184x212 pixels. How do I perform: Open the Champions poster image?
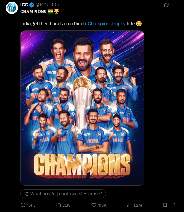coord(82,108)
